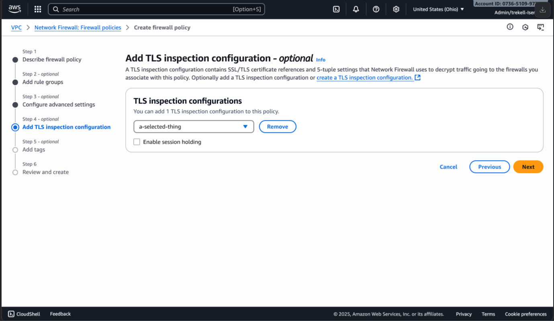Open the Privacy footer link
Image resolution: width=554 pixels, height=321 pixels.
click(x=464, y=314)
